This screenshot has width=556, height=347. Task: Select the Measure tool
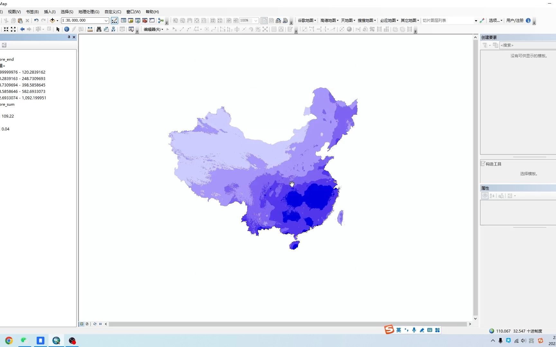click(90, 29)
